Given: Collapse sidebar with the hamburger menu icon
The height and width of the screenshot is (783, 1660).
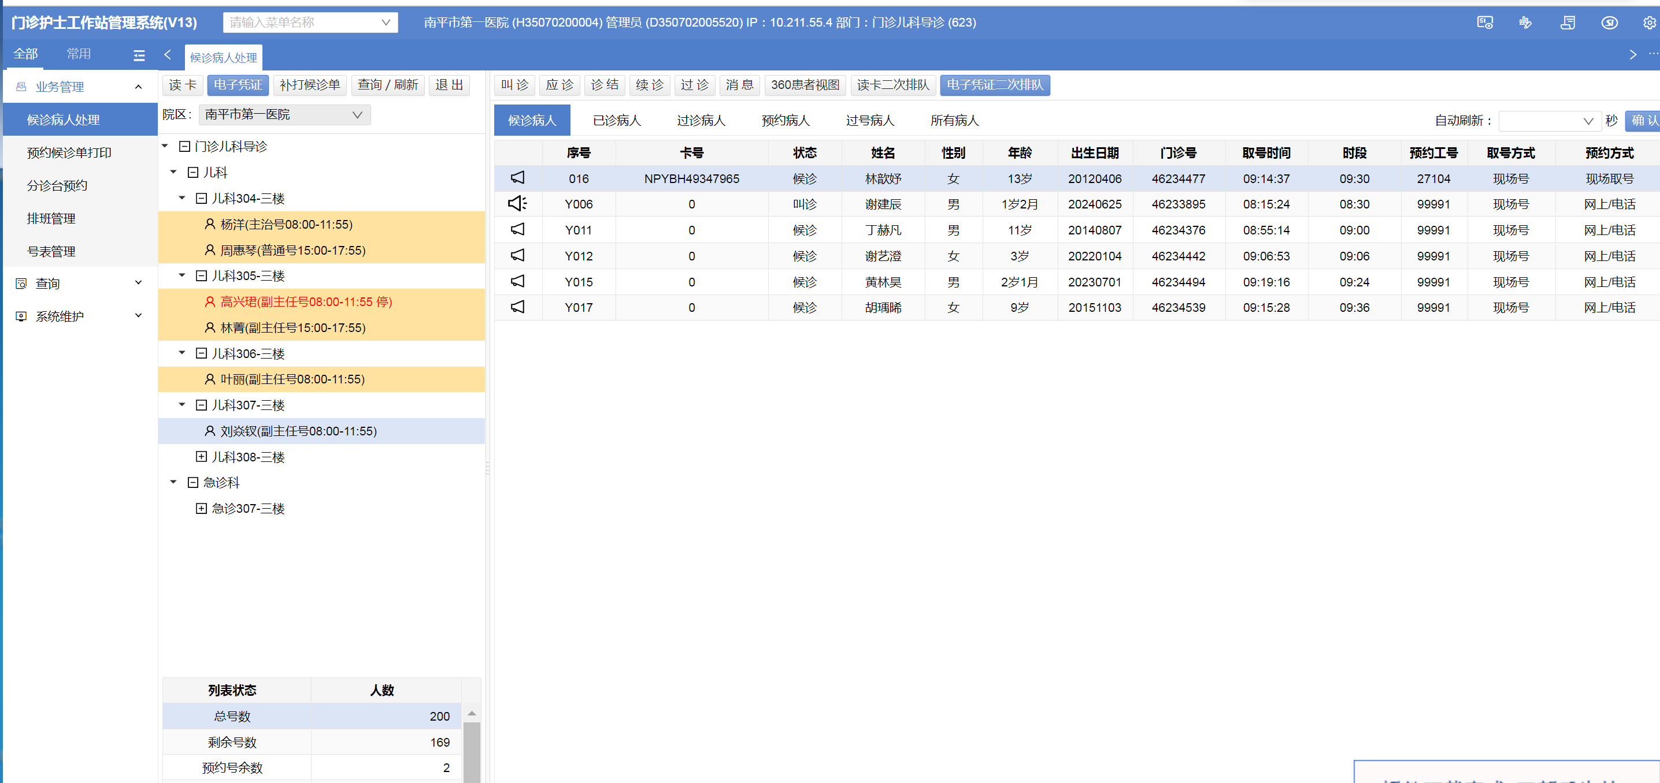Looking at the screenshot, I should (139, 55).
